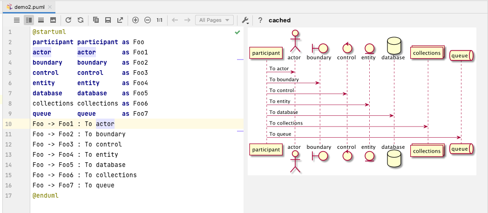
Task: Toggle automatic diagram refresh
Action: pos(80,20)
